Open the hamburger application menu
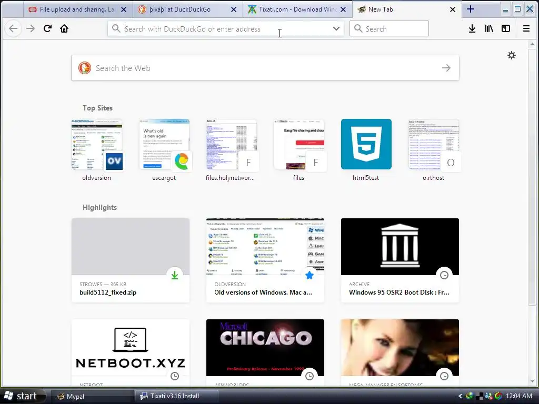Viewport: 539px width, 404px height. (x=526, y=28)
